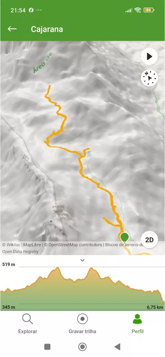Open the Explorar tab

click(x=27, y=324)
